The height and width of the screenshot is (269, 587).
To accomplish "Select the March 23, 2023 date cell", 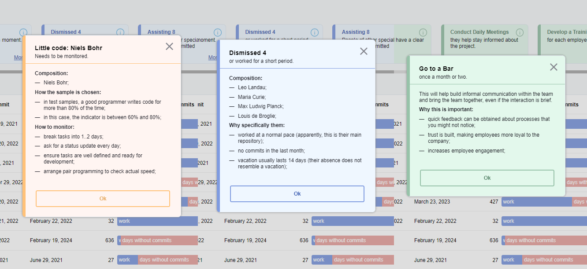I will click(432, 202).
